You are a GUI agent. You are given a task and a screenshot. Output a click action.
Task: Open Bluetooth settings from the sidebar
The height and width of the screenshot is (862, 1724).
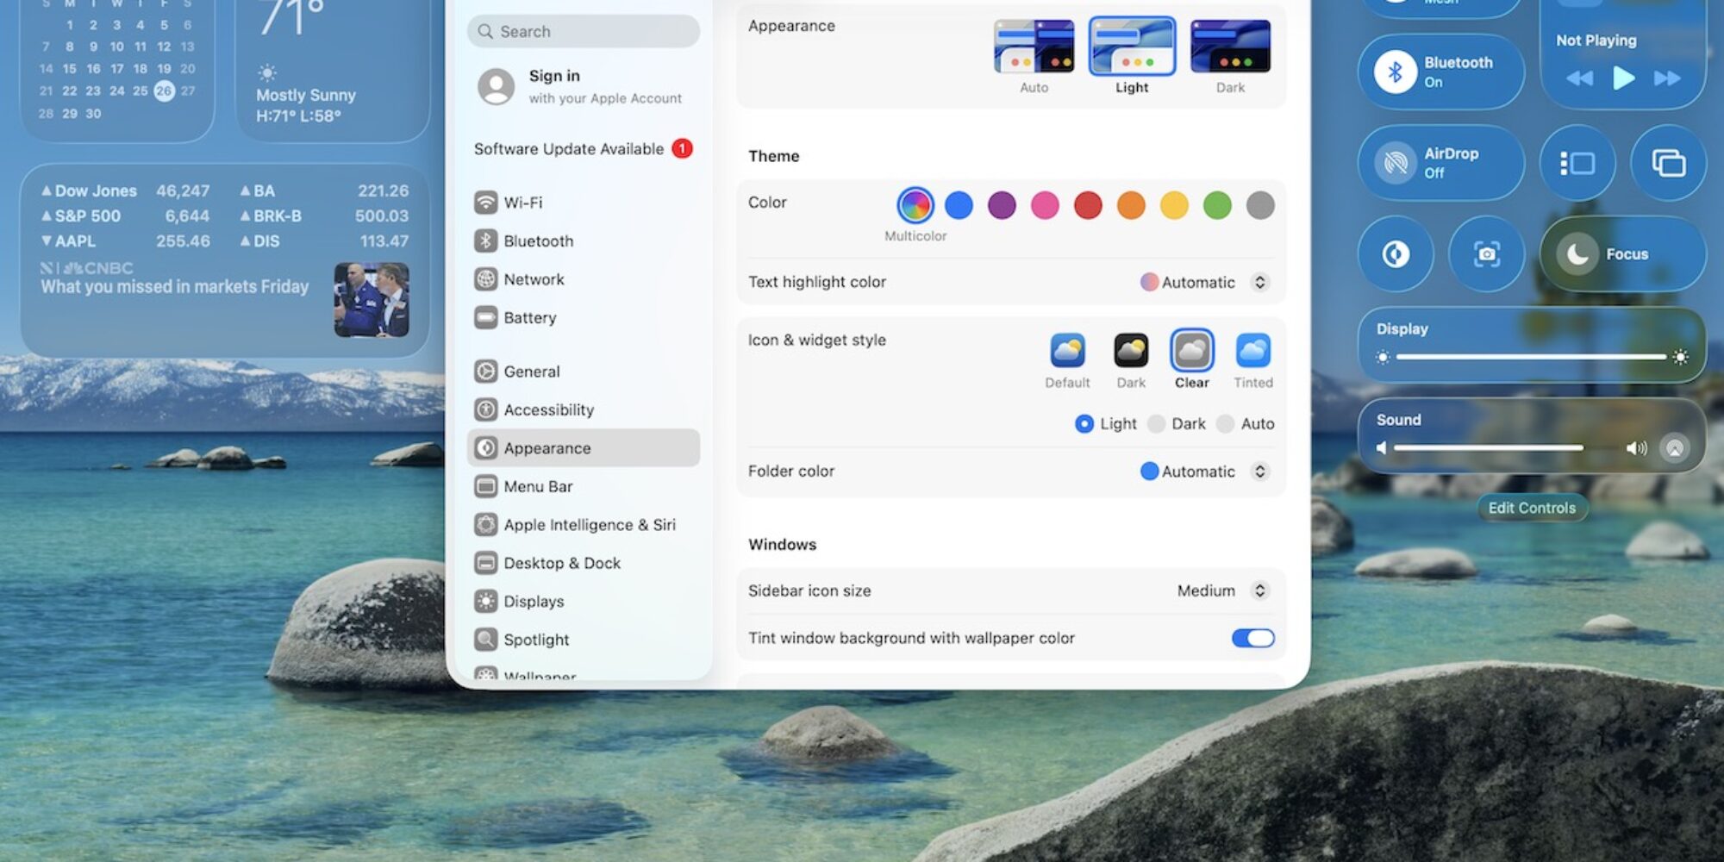tap(486, 240)
